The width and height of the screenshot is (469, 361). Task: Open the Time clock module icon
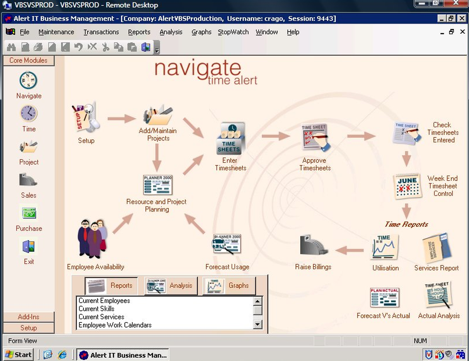point(29,113)
